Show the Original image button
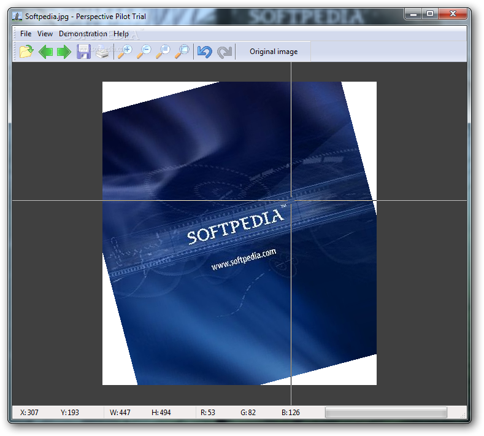 (274, 52)
